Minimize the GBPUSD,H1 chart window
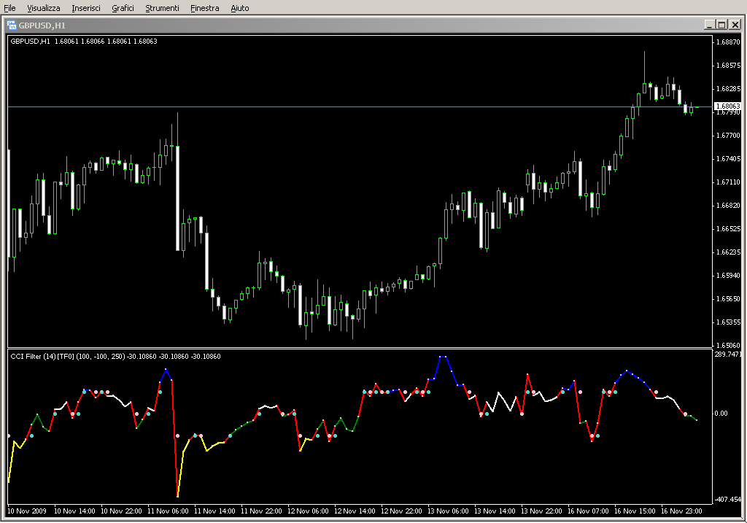747x523 pixels. (x=709, y=25)
